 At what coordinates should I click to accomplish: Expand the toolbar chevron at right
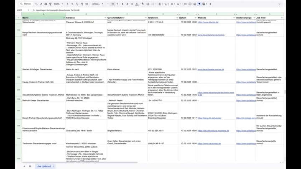pyautogui.click(x=279, y=4)
